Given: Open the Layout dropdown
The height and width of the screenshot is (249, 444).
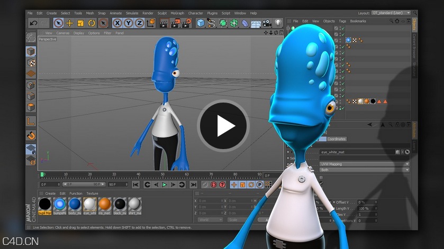Looking at the screenshot, I should coord(391,13).
